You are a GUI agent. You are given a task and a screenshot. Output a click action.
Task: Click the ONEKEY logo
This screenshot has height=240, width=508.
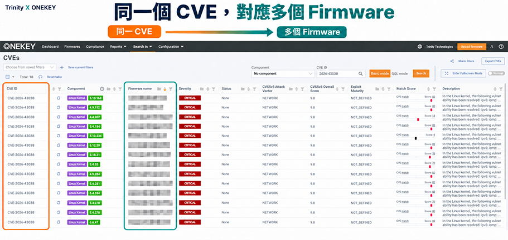[x=20, y=47]
